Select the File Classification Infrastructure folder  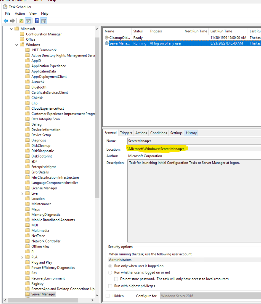click(x=55, y=177)
